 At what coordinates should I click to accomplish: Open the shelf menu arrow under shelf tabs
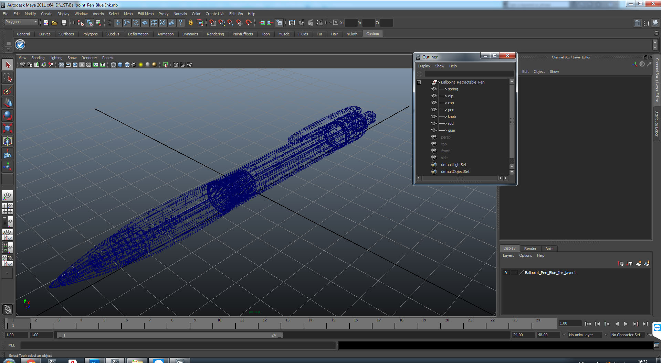tap(9, 49)
